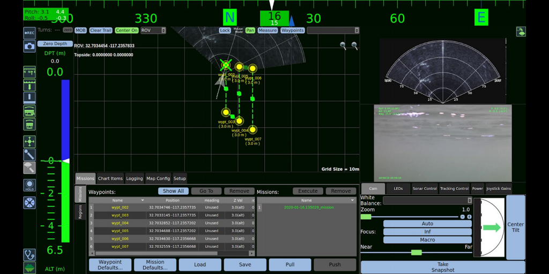Select waypoint wypt_006 marker on map
The height and width of the screenshot is (274, 549).
coord(252,68)
